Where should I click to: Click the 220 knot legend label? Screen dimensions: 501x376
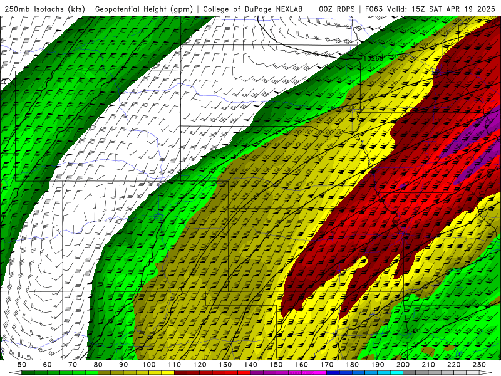click(x=453, y=365)
